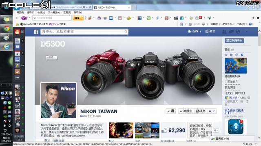The image size is (261, 146).
Task: Open the paw print app icon in sidebar
Action: click(x=17, y=71)
